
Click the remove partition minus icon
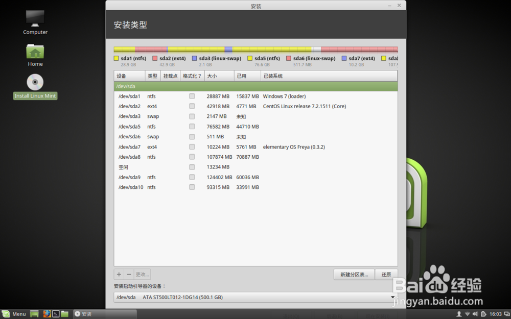coord(129,274)
